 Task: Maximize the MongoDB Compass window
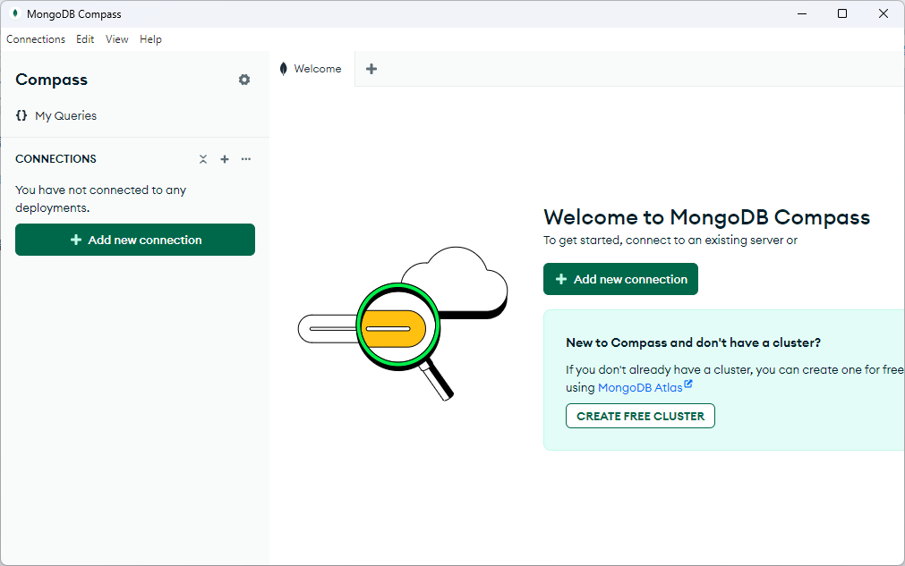[x=841, y=13]
